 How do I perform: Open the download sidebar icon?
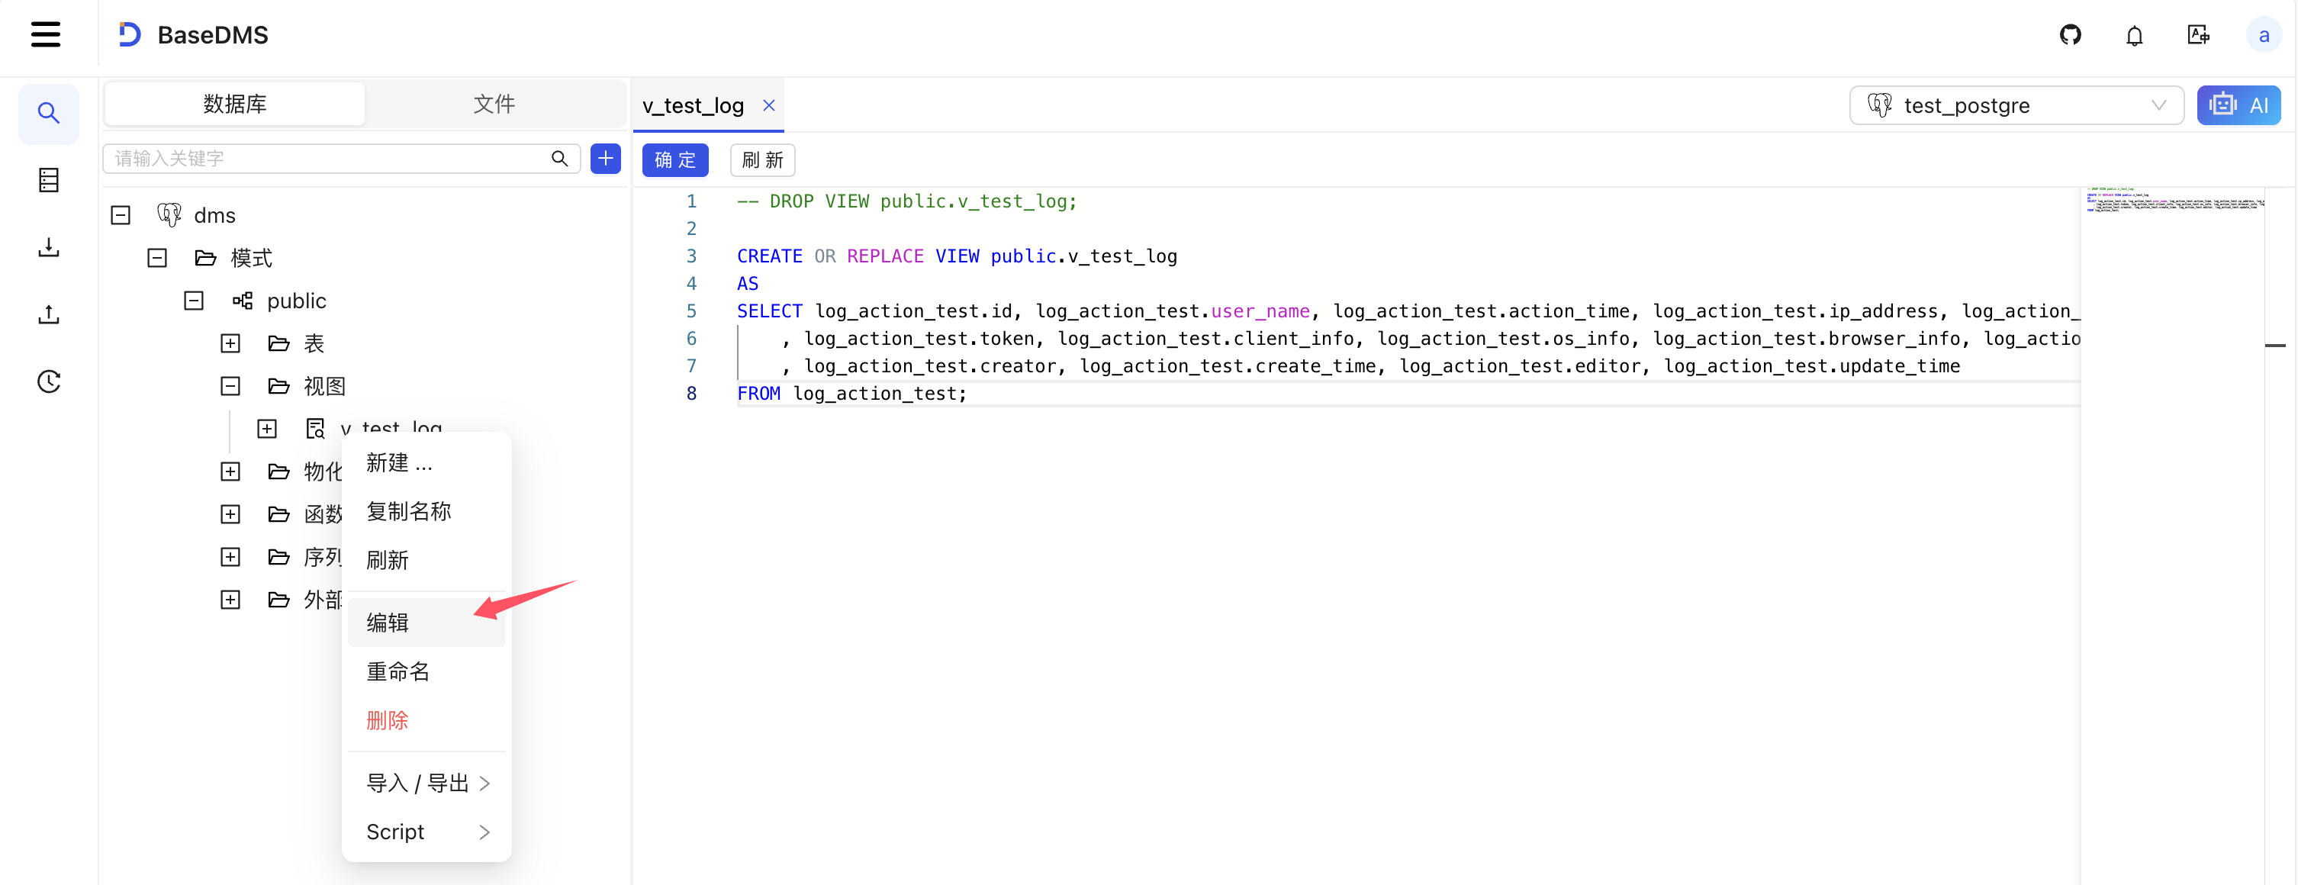48,247
